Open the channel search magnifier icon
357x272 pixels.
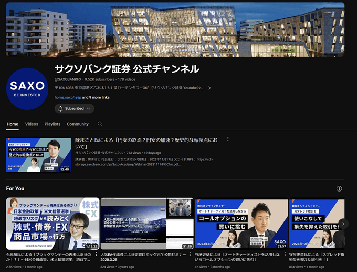[x=100, y=124]
